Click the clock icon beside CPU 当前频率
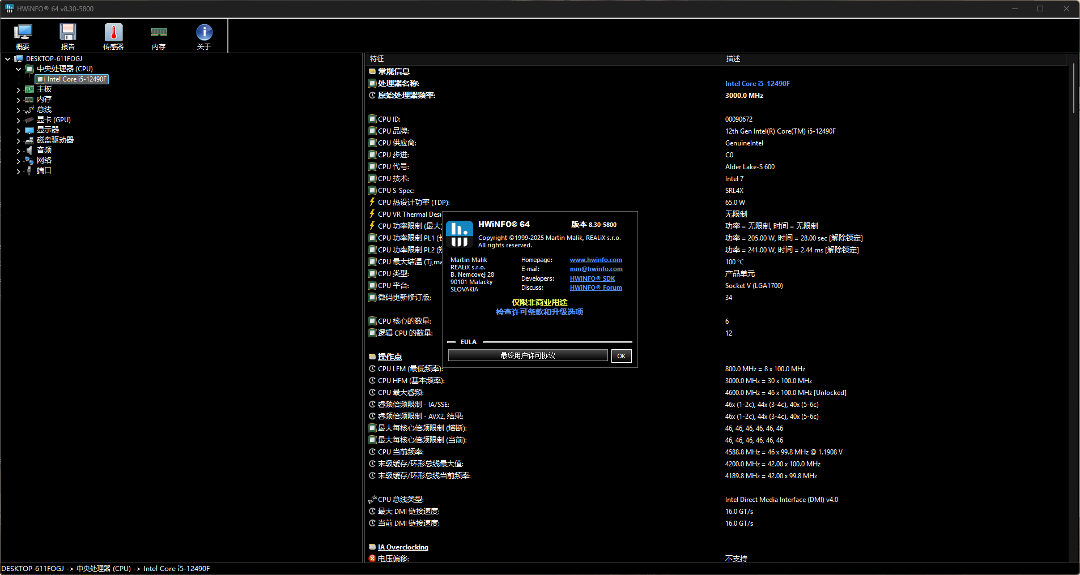This screenshot has height=575, width=1080. coord(372,452)
